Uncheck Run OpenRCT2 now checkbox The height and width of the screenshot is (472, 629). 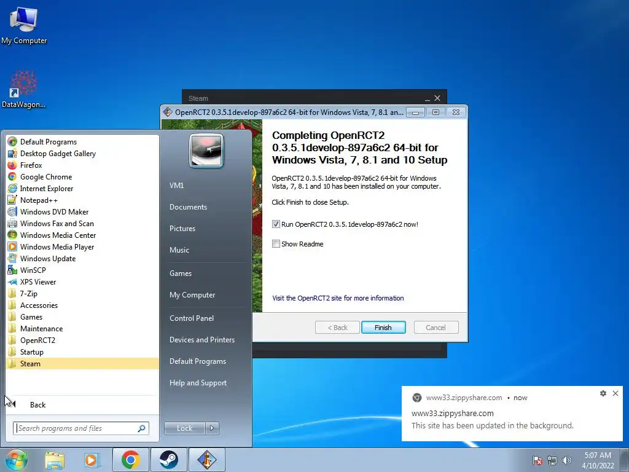276,224
